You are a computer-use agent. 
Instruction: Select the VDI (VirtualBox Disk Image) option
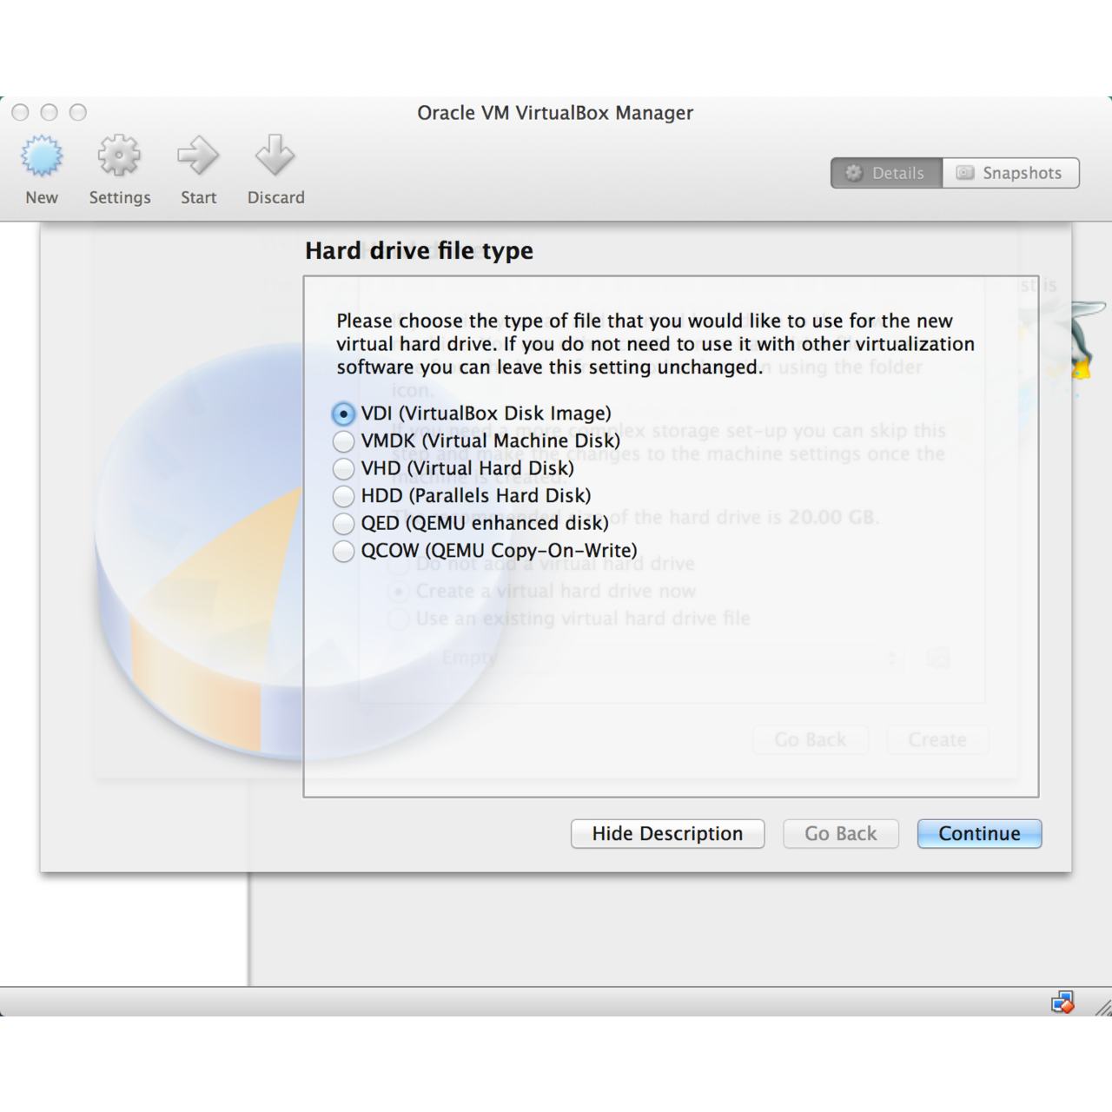point(343,414)
